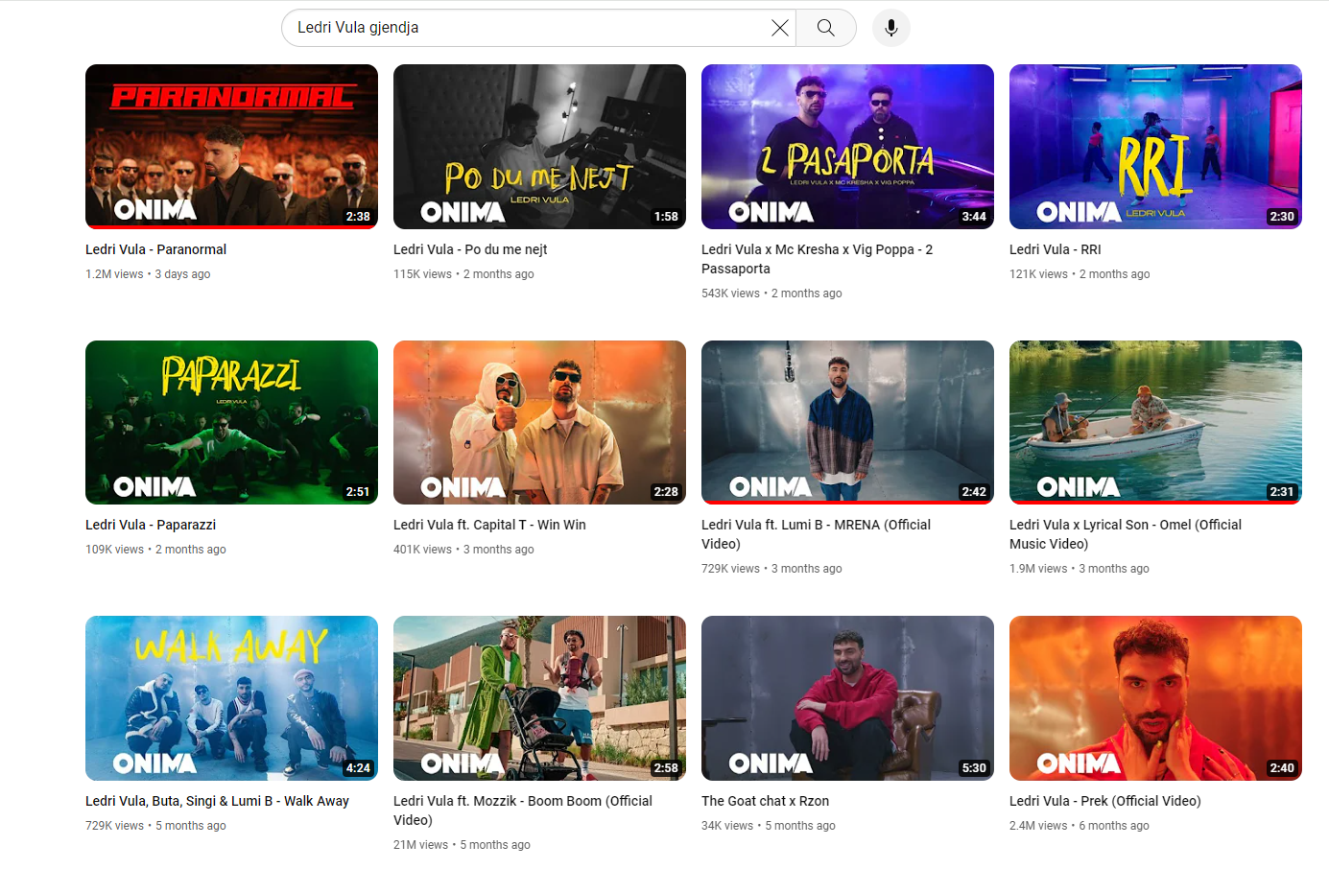
Task: Click the Paparazzi video thumbnail
Action: (x=231, y=422)
